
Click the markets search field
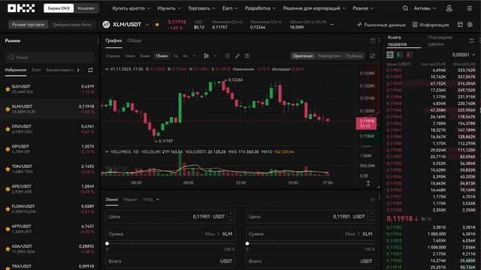coord(50,57)
